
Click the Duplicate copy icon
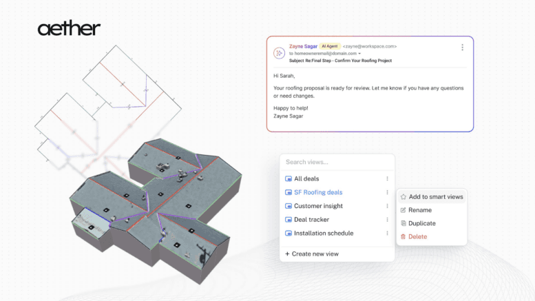[x=403, y=224]
